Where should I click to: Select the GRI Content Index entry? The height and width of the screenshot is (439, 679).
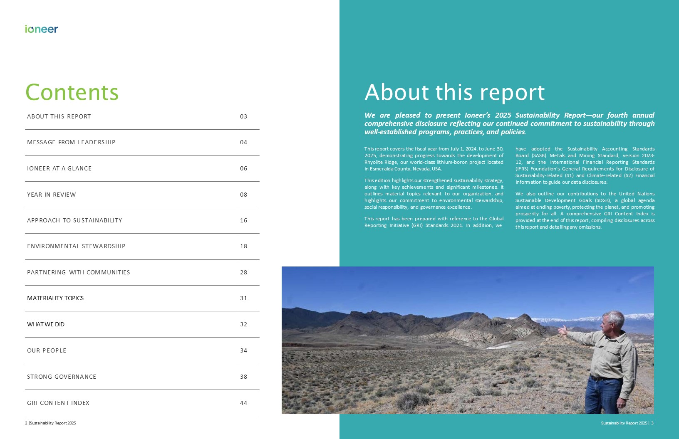pyautogui.click(x=58, y=403)
